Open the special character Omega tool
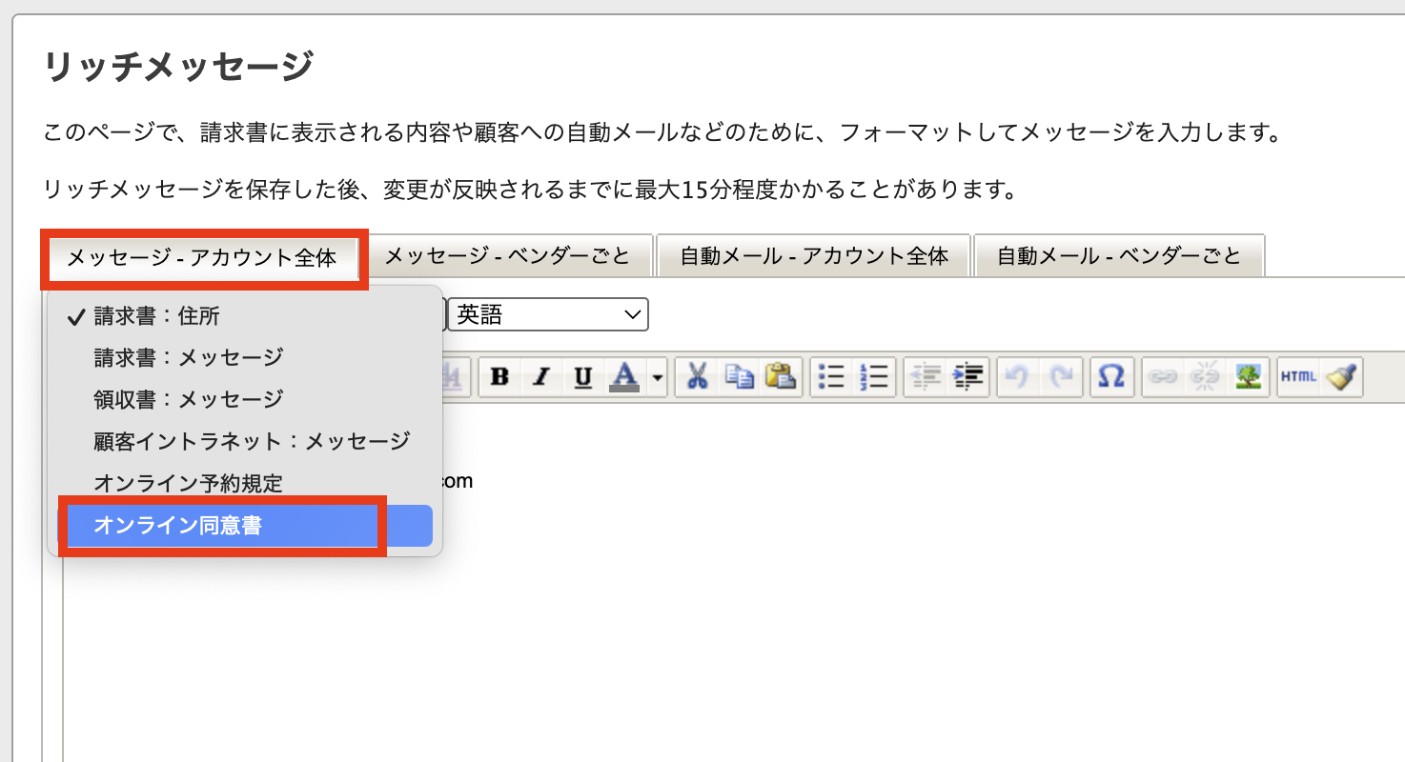Image resolution: width=1405 pixels, height=762 pixels. [1110, 378]
